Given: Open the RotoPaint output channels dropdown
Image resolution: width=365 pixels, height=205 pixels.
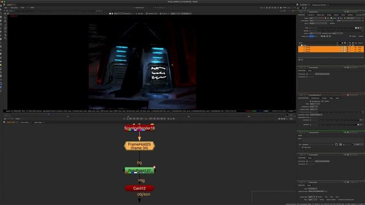Looking at the screenshot, I should pos(317,18).
